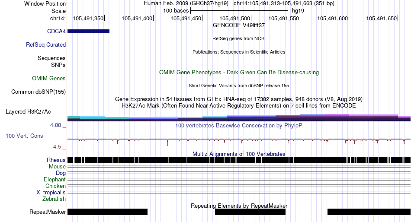411x222 pixels.
Task: Click the Multiz Alignments of 100 Vertebrates title
Action: click(x=239, y=154)
